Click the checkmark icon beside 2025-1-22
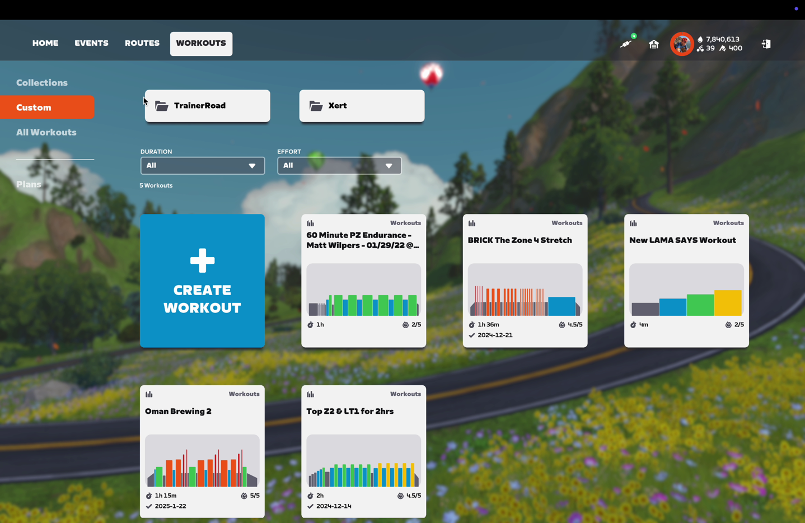This screenshot has height=523, width=805. coord(149,506)
